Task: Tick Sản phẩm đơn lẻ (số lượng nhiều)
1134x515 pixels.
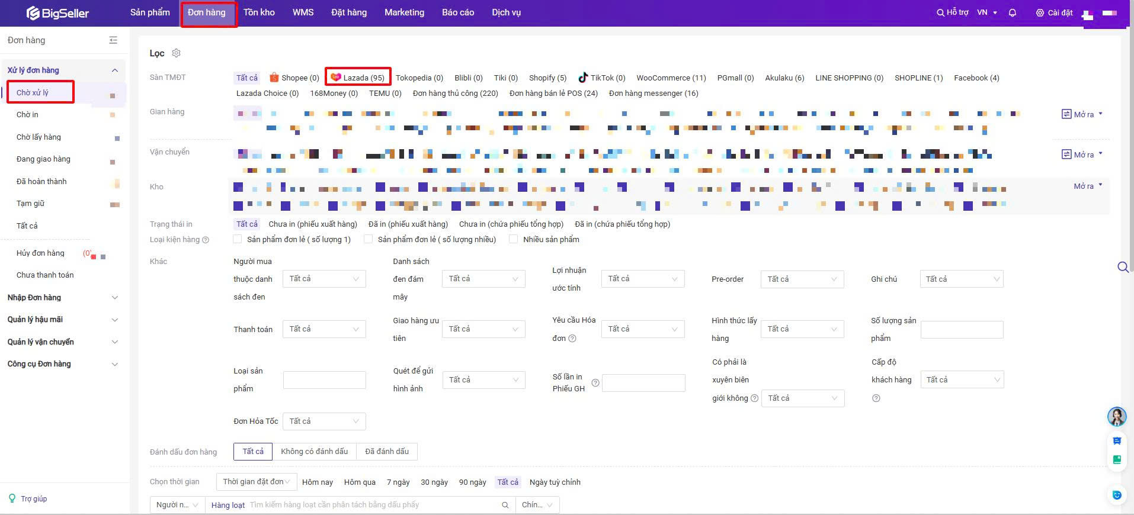Action: click(x=369, y=239)
